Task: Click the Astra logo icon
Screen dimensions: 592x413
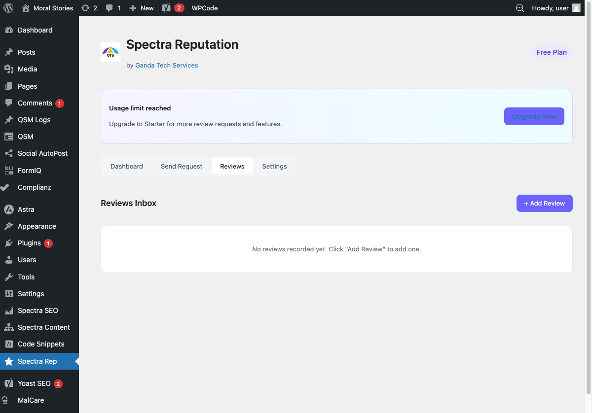Action: click(x=9, y=209)
